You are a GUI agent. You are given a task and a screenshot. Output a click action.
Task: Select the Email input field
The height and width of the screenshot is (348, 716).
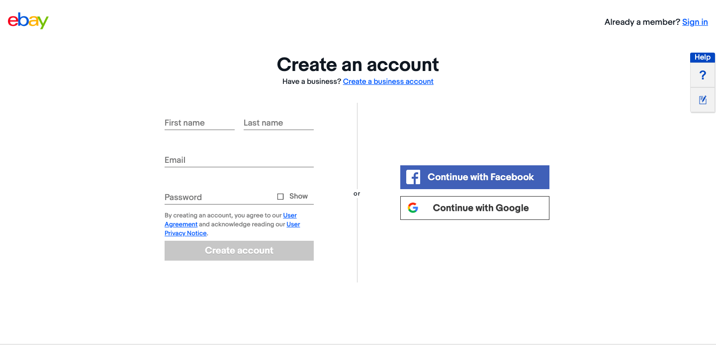(x=239, y=160)
